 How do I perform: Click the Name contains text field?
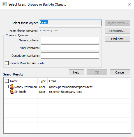[70, 40]
